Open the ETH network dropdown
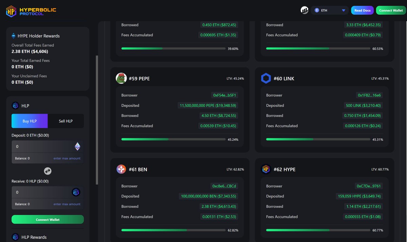This screenshot has width=407, height=242. point(330,11)
